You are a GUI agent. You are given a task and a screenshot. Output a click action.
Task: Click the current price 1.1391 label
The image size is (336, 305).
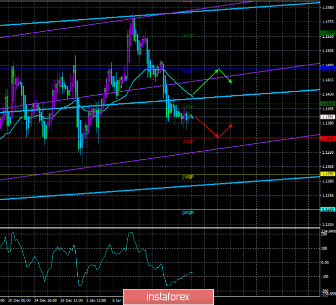327,117
